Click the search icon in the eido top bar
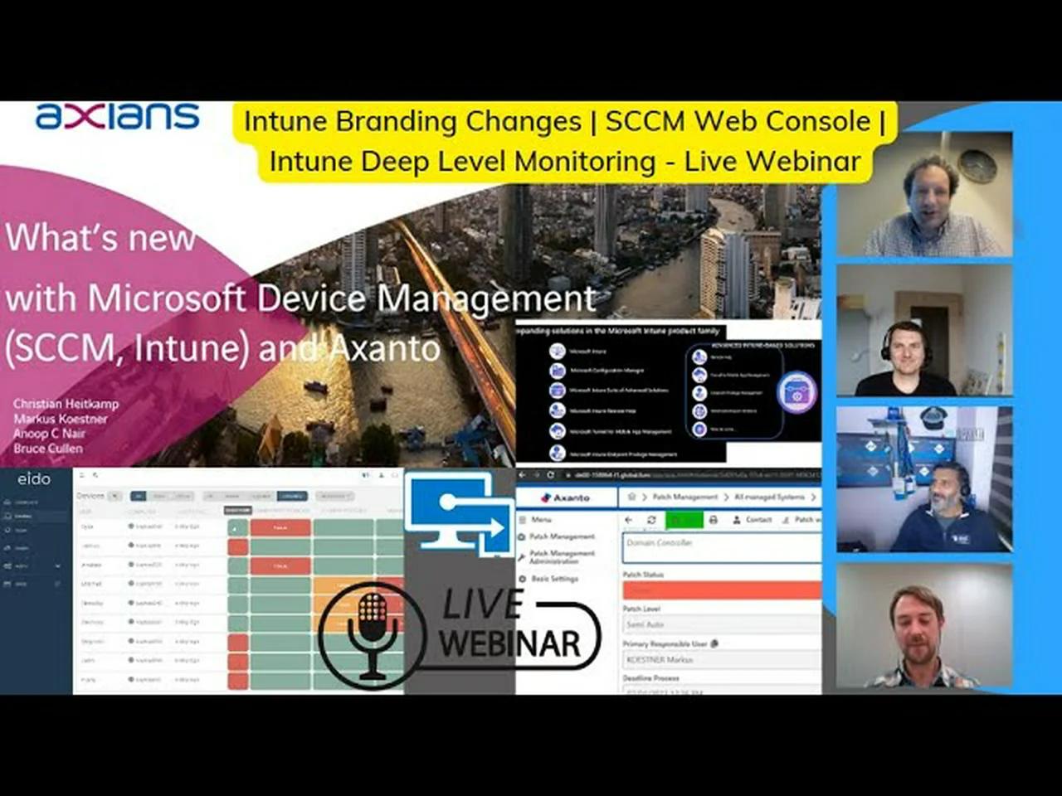 click(x=95, y=475)
